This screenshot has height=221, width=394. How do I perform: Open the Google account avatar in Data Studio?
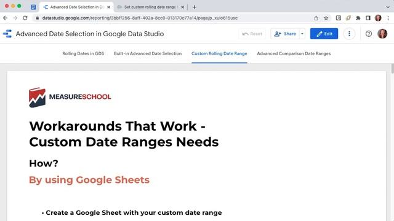[382, 34]
